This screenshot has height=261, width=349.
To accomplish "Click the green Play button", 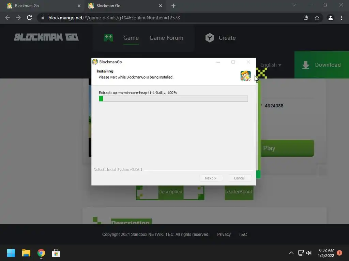I will point(287,148).
